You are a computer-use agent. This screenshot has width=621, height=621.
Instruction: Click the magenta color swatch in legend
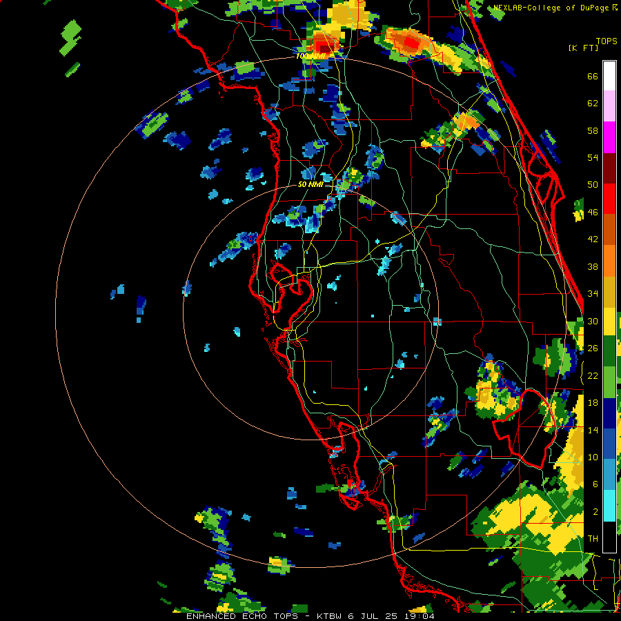pyautogui.click(x=609, y=137)
